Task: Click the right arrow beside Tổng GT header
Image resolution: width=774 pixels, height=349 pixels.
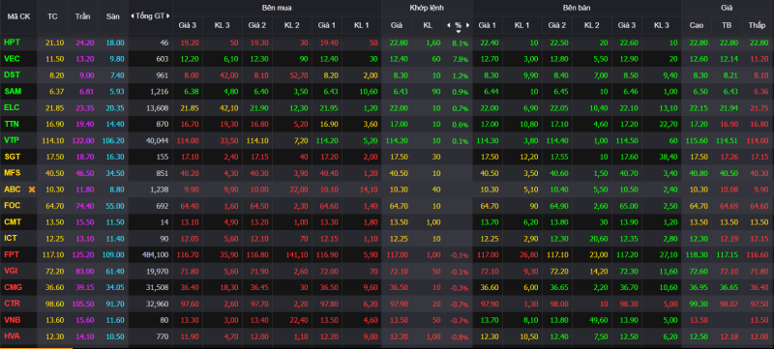Action: (168, 16)
